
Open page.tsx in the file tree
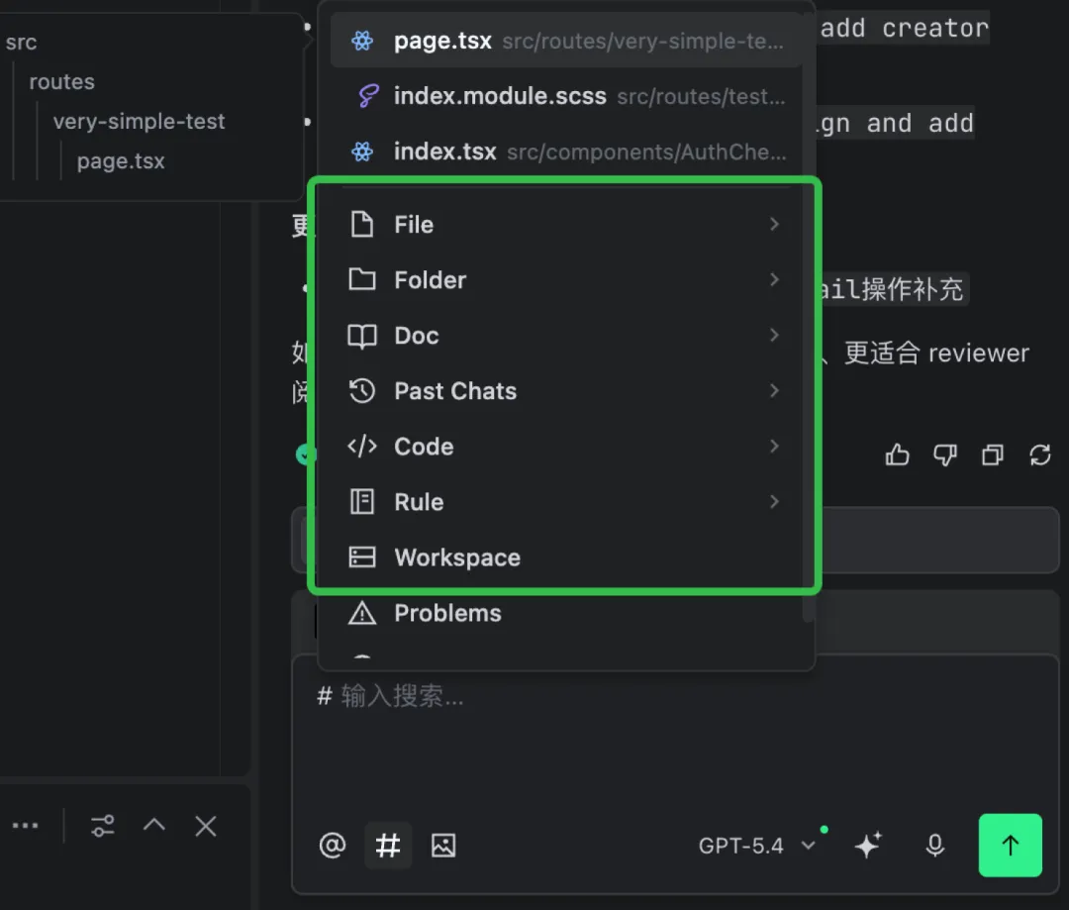(x=121, y=161)
